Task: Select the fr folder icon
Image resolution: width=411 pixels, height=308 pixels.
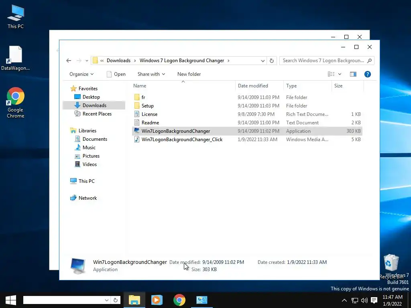Action: click(137, 97)
